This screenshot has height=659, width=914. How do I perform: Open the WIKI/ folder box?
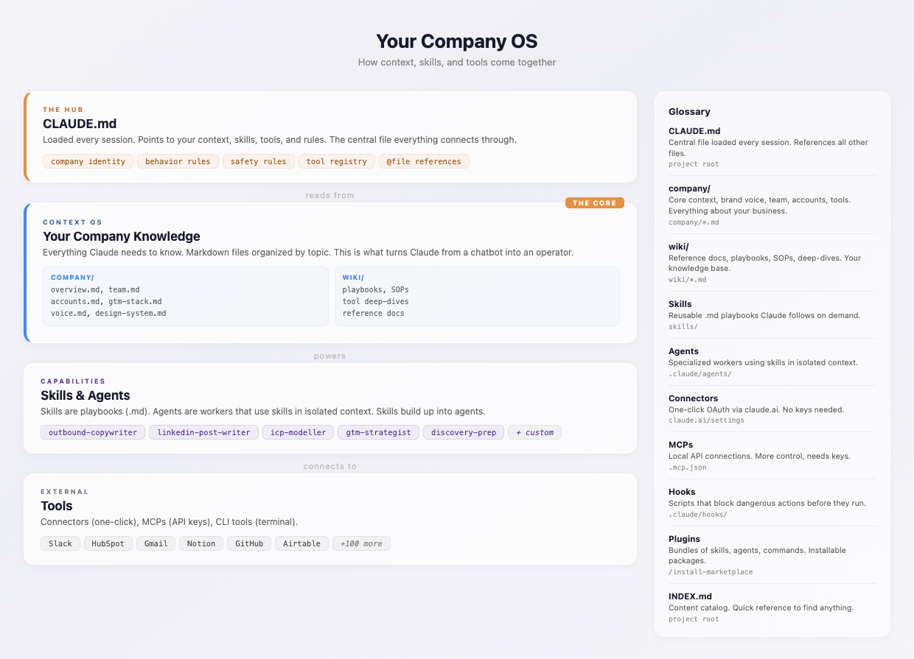[x=477, y=296]
